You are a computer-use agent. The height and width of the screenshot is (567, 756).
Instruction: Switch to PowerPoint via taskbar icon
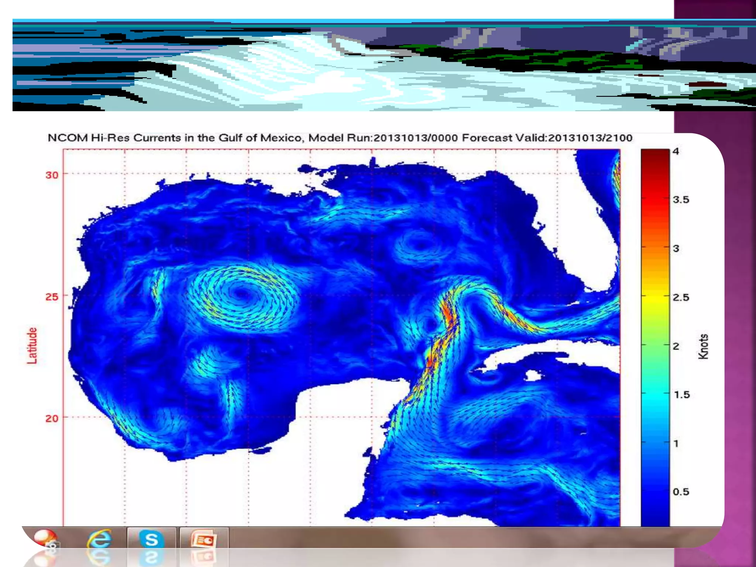point(203,539)
